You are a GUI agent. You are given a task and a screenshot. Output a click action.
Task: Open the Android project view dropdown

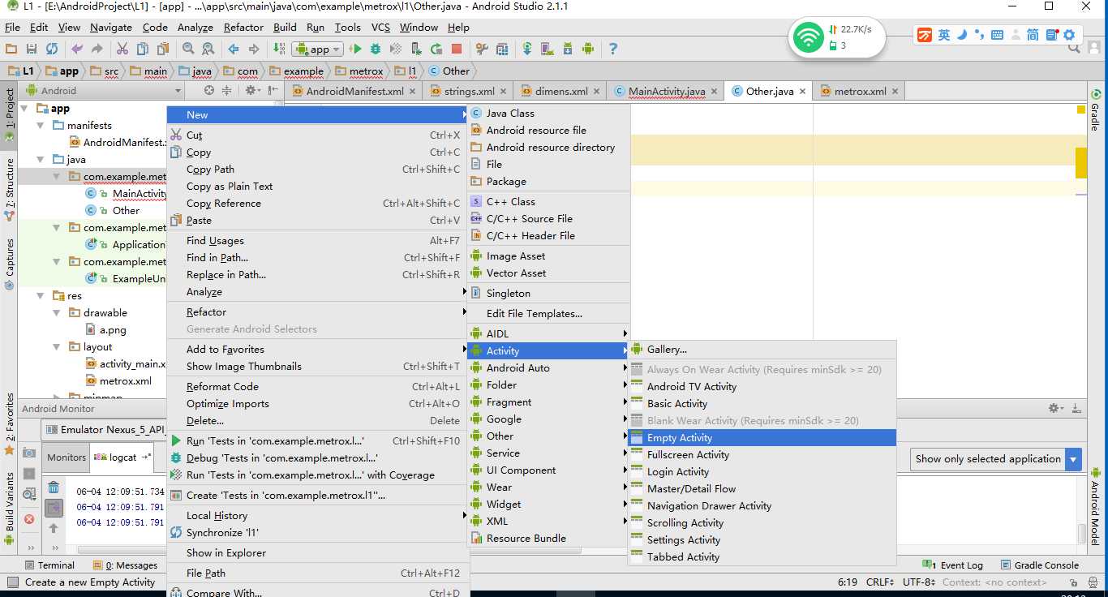104,91
